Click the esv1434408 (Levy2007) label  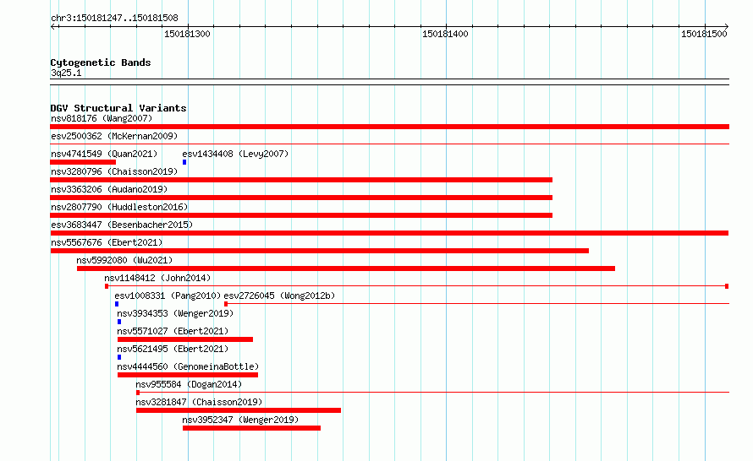(x=235, y=154)
